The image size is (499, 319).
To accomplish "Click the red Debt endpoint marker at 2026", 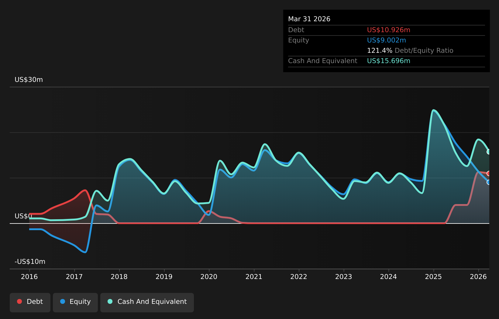I will 489,173.
